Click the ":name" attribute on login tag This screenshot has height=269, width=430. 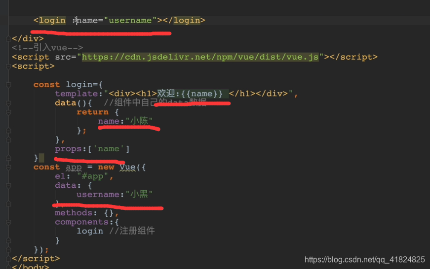coord(85,21)
